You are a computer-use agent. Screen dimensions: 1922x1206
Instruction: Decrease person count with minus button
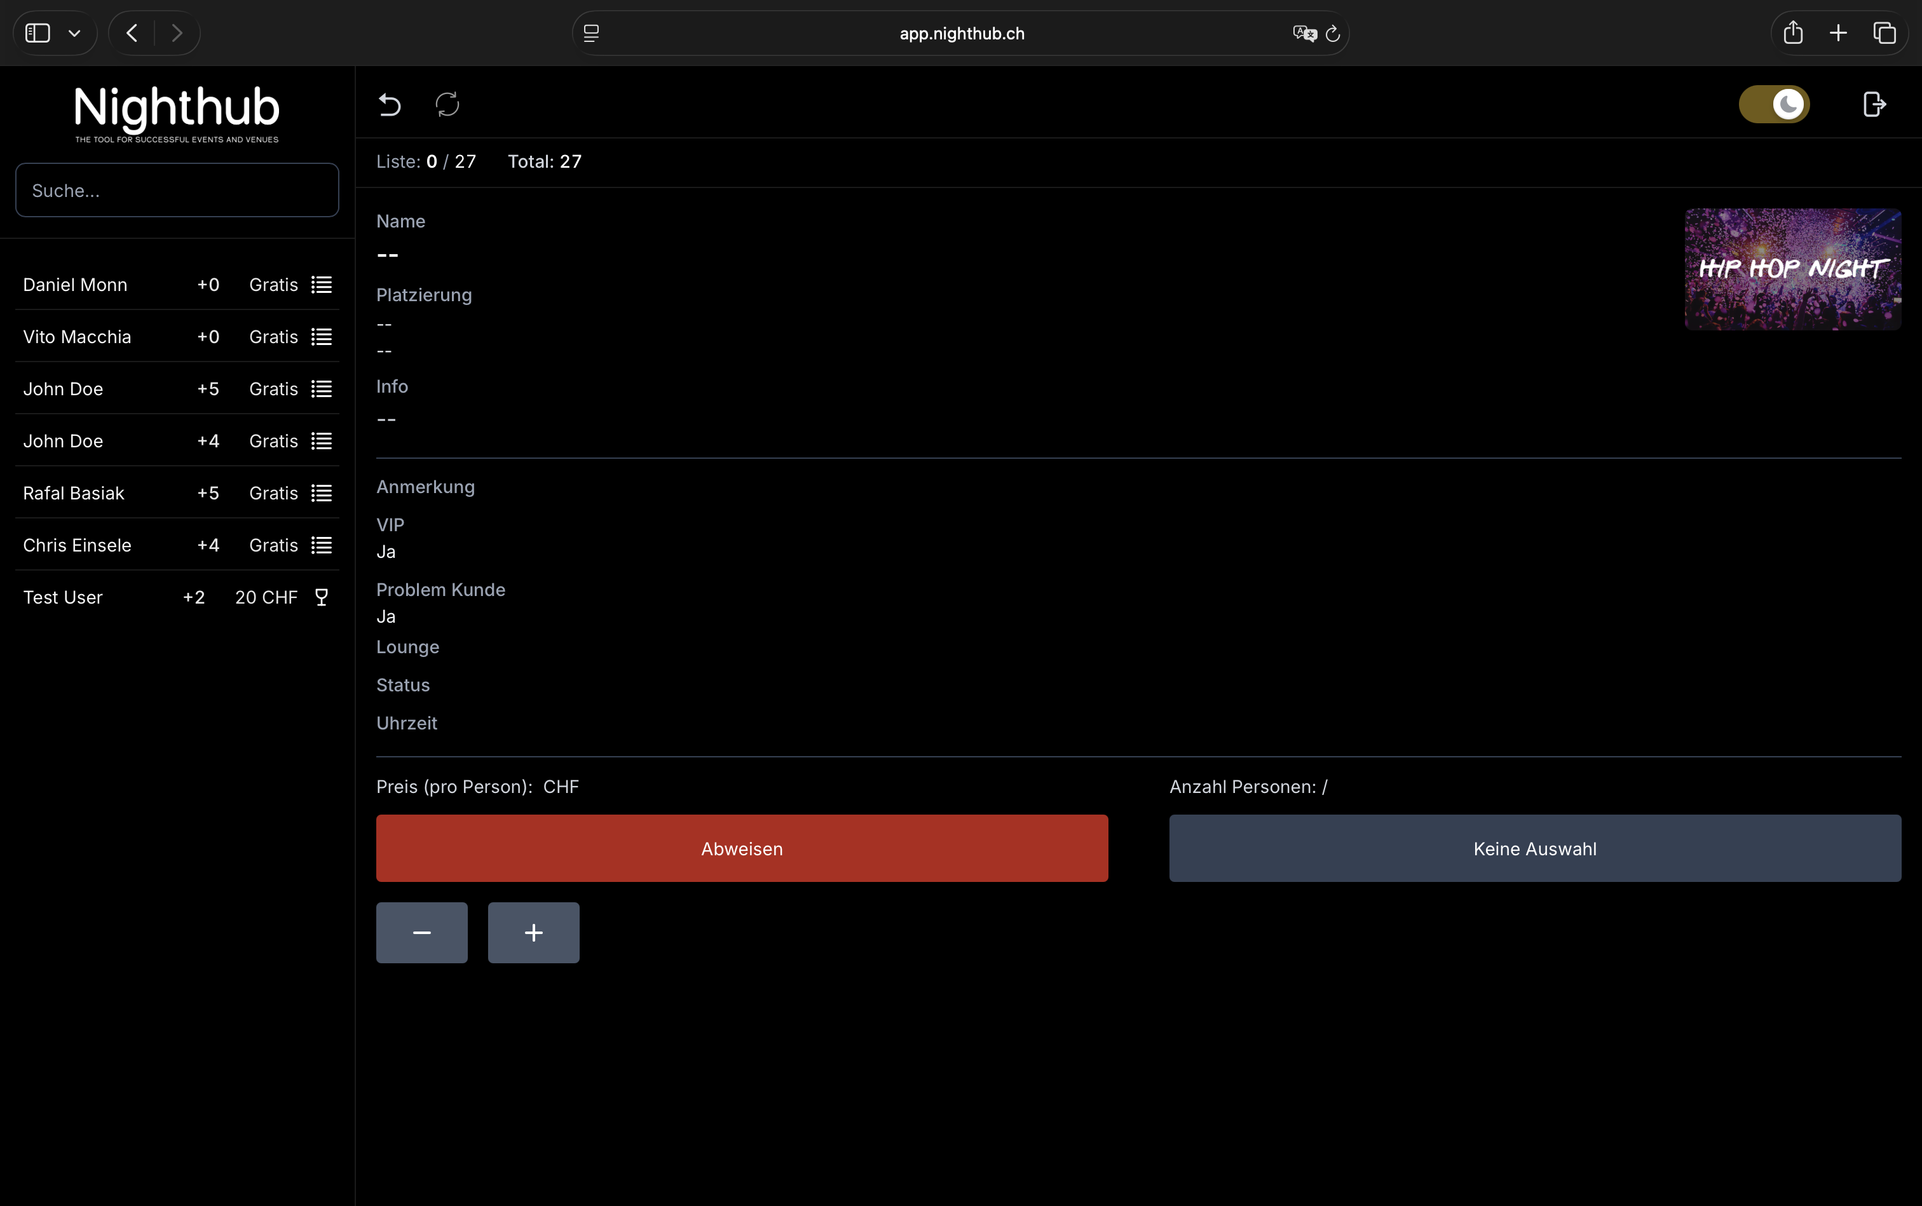422,932
